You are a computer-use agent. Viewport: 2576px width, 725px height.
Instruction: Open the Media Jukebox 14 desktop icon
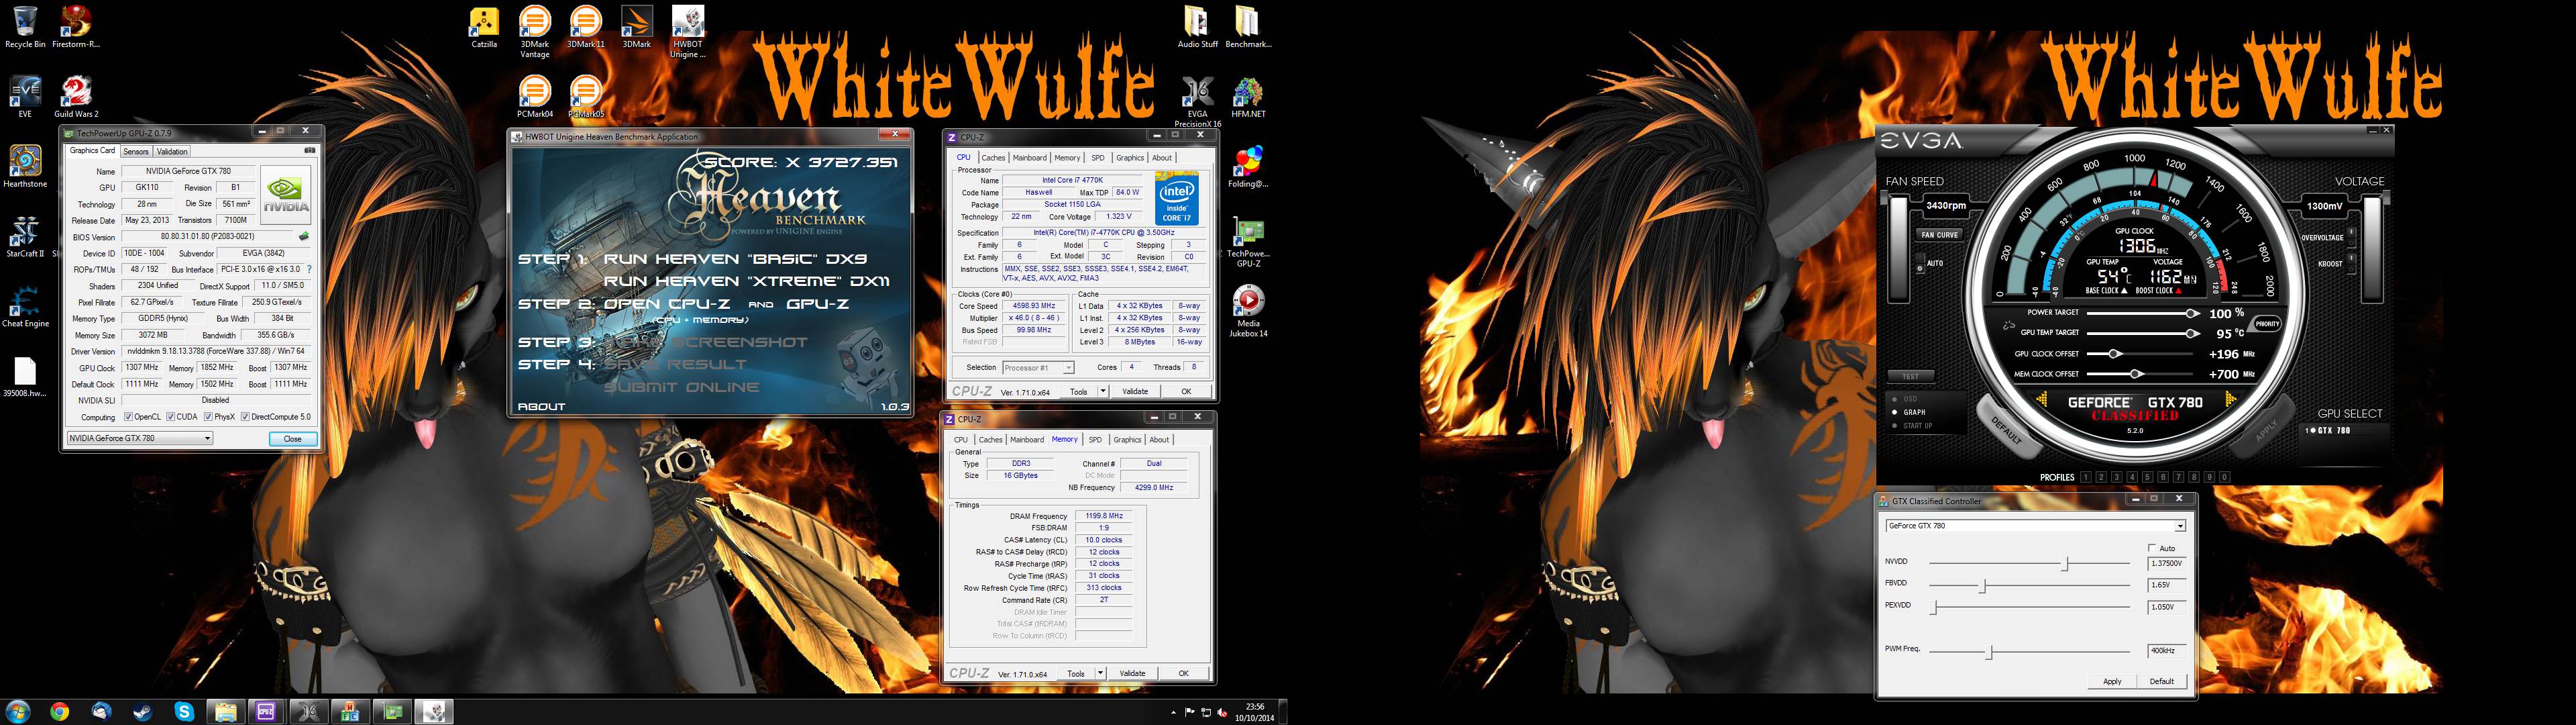(1248, 311)
